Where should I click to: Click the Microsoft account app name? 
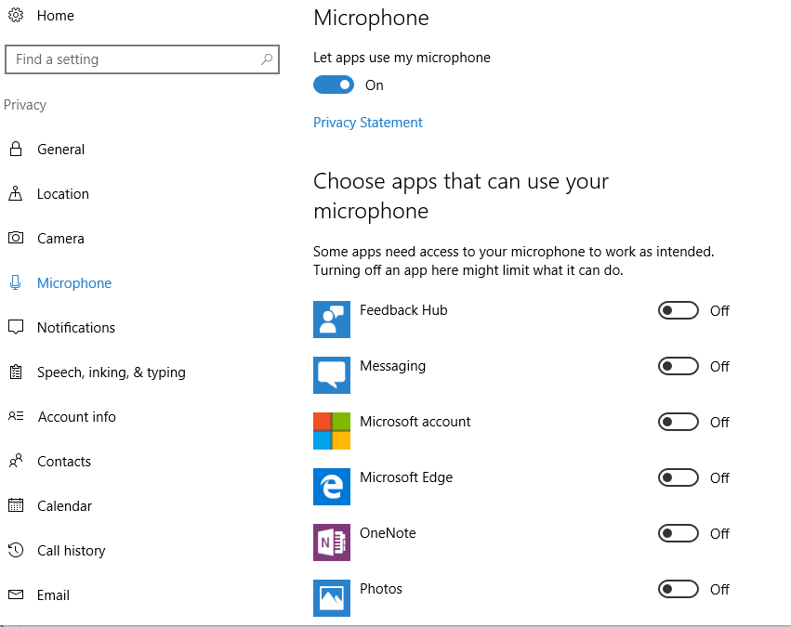coord(415,422)
